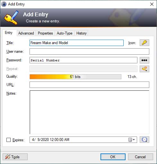Open the History tab
Viewport: 157px width, 164px height.
[81, 33]
